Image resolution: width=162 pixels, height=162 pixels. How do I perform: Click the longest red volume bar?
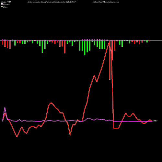pyautogui.click(x=110, y=60)
